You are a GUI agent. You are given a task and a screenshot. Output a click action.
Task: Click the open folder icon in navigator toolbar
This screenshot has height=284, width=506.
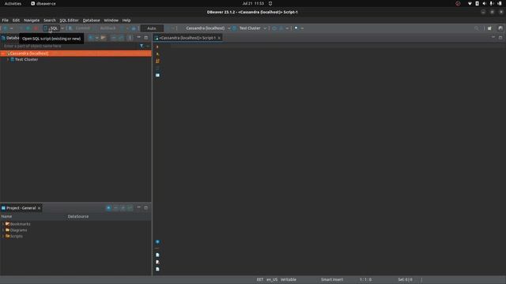pyautogui.click(x=104, y=38)
